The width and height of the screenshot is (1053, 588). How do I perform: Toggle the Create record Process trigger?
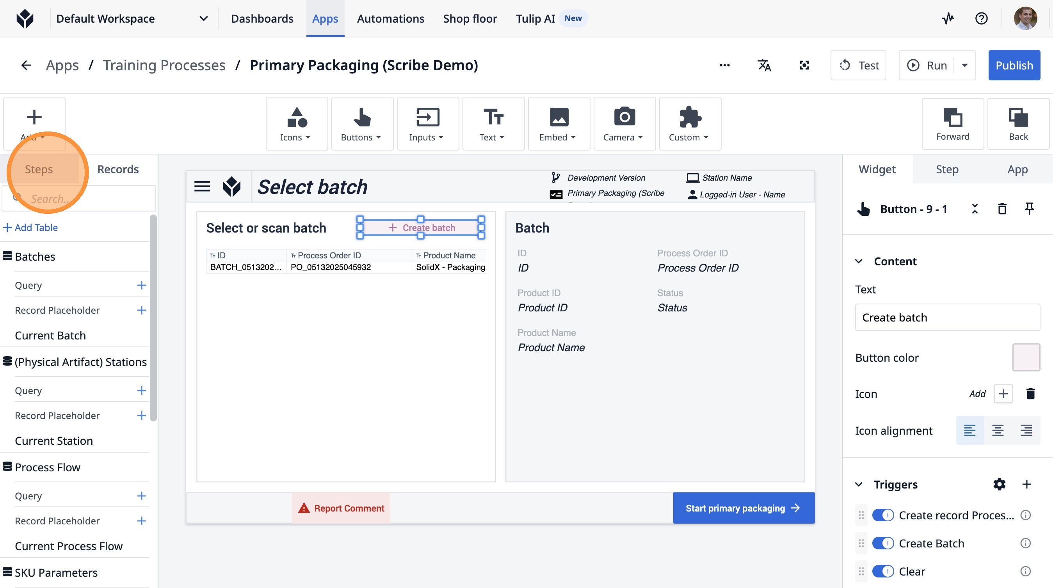pos(883,515)
